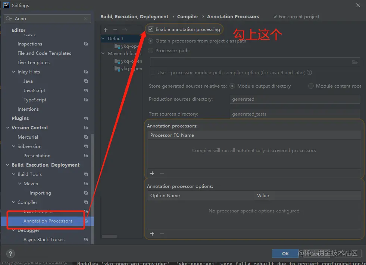Collapse Build, Execution, Deployment section
Screen dimensions: 366x265
[8, 165]
